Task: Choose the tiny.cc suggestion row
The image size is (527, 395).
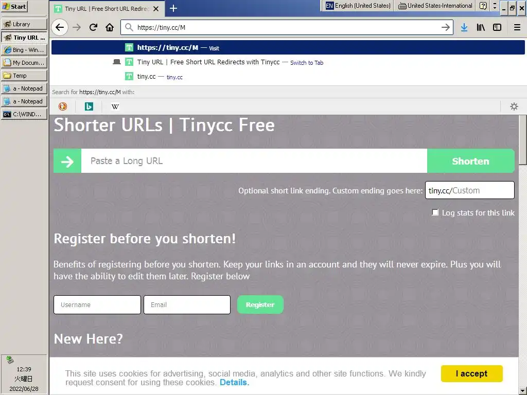Action: [288, 77]
